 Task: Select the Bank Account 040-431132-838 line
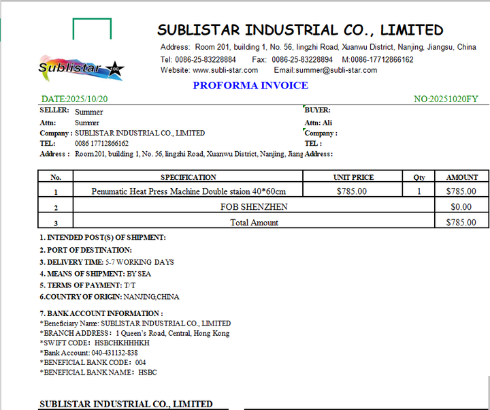[x=88, y=353]
